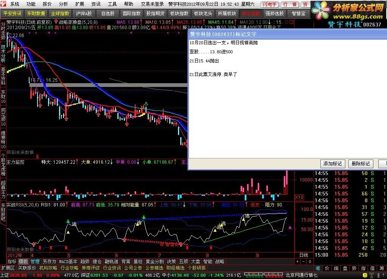The image size is (387, 279).
Task: Click the 添加标记 button in the dialog
Action: (332, 163)
